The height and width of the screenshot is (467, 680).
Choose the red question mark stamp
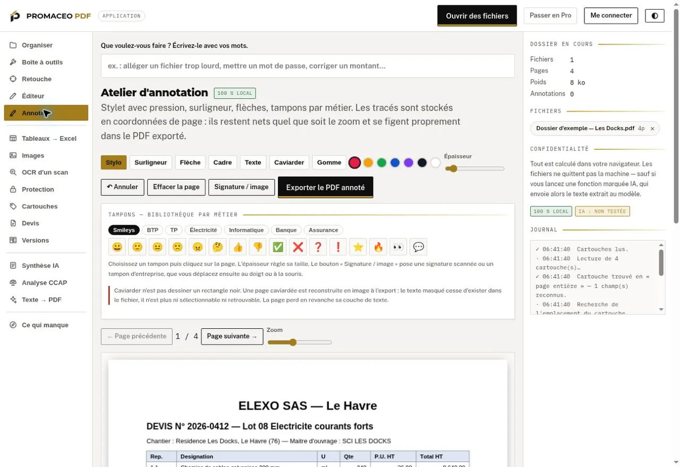pyautogui.click(x=318, y=247)
